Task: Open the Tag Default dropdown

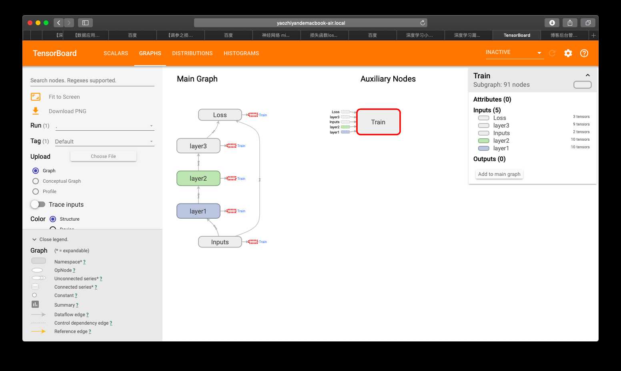Action: (104, 142)
